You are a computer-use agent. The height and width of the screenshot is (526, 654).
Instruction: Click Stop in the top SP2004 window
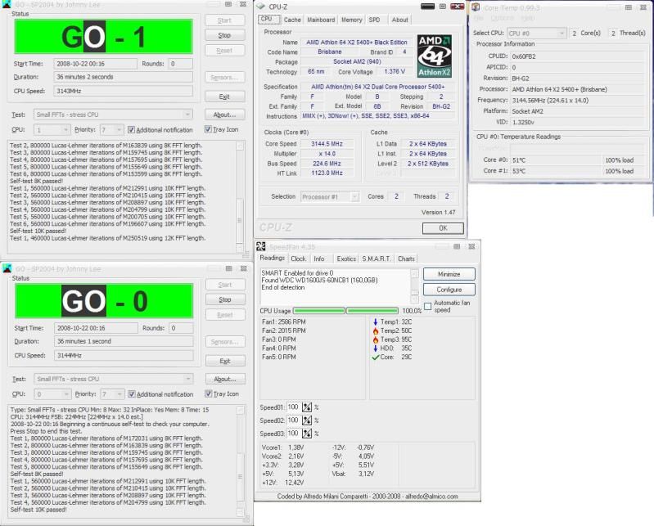coord(225,35)
